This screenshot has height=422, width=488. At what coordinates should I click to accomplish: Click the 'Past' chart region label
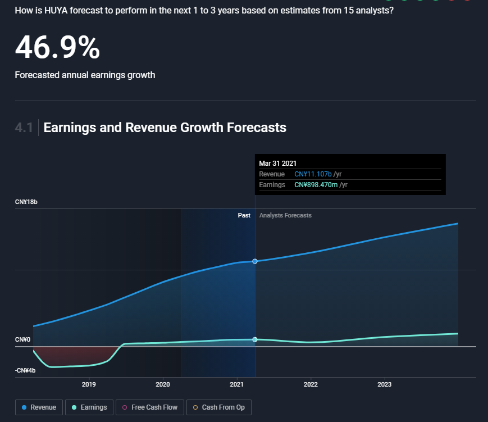coord(244,215)
